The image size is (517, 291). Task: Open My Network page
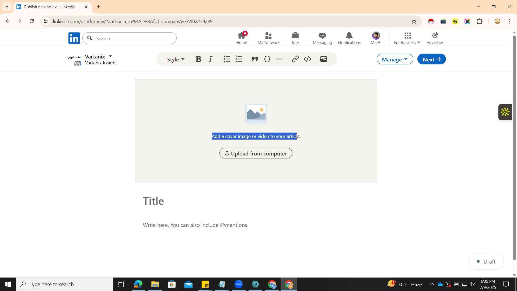268,38
